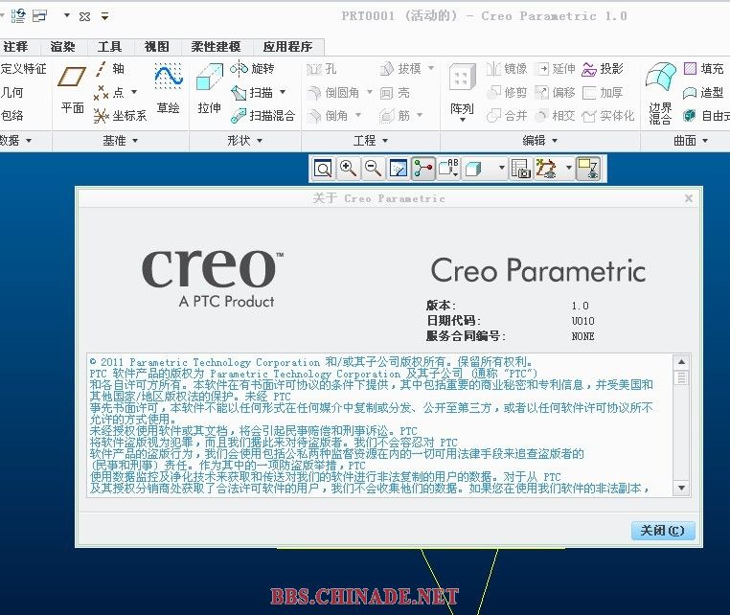
Task: Expand the 基准 group dropdown
Action: [121, 140]
